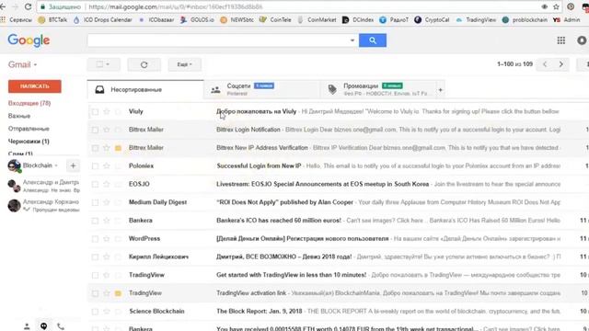
Task: Expand the Ещё more actions dropdown
Action: click(x=184, y=64)
